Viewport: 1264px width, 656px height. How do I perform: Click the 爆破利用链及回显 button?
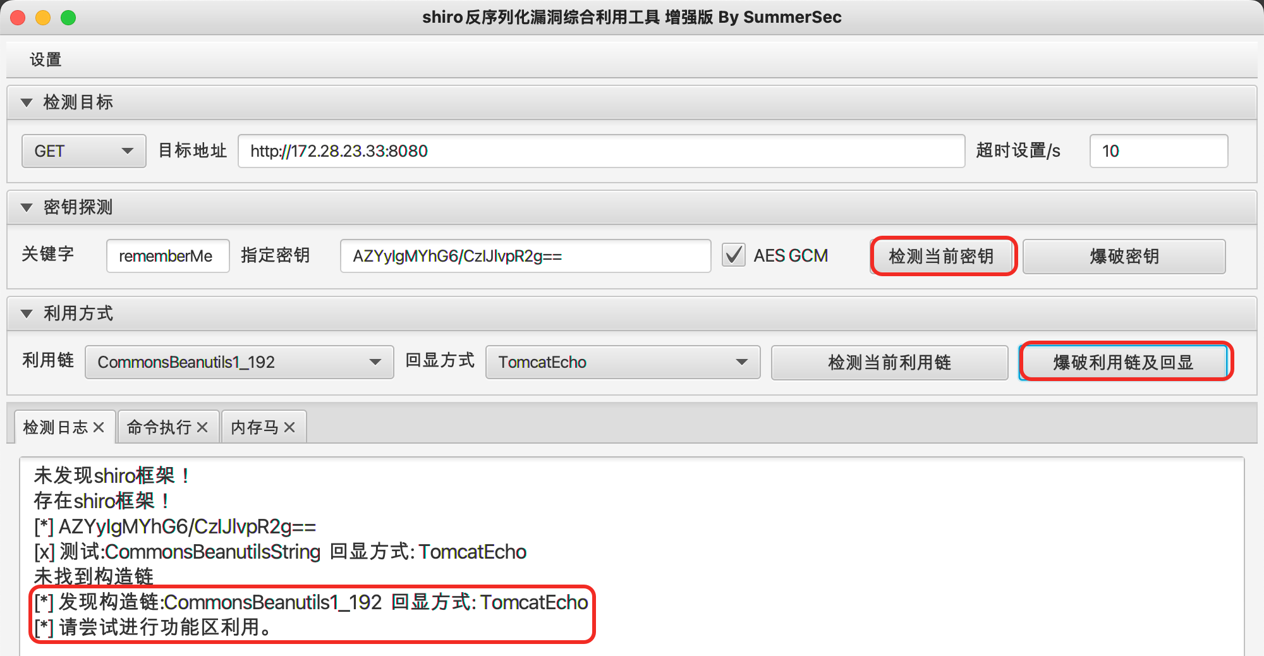click(x=1123, y=362)
